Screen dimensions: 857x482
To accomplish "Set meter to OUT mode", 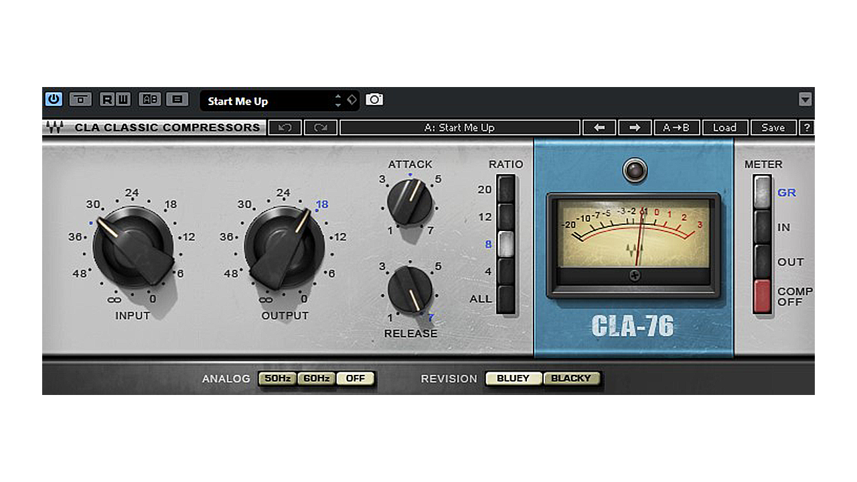I will coord(763,262).
